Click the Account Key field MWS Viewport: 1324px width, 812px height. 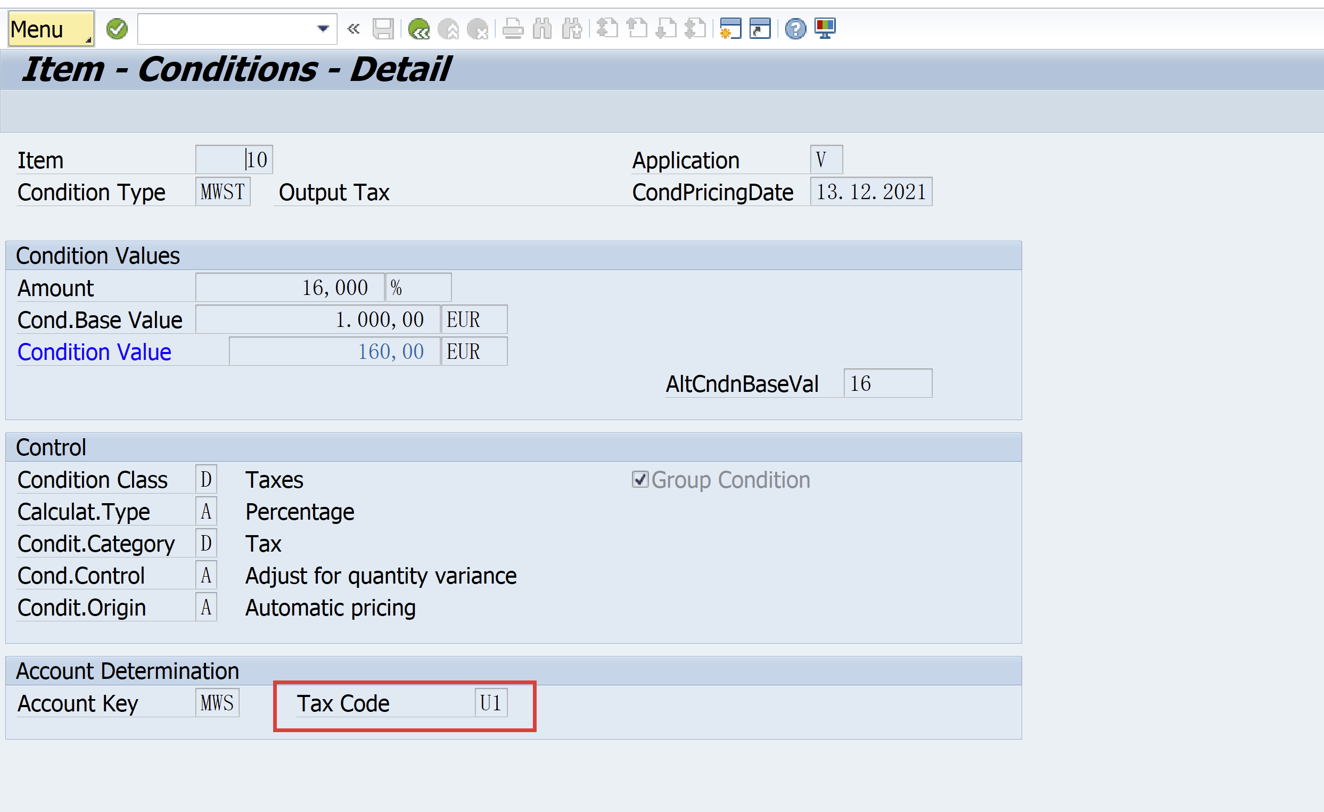[217, 703]
